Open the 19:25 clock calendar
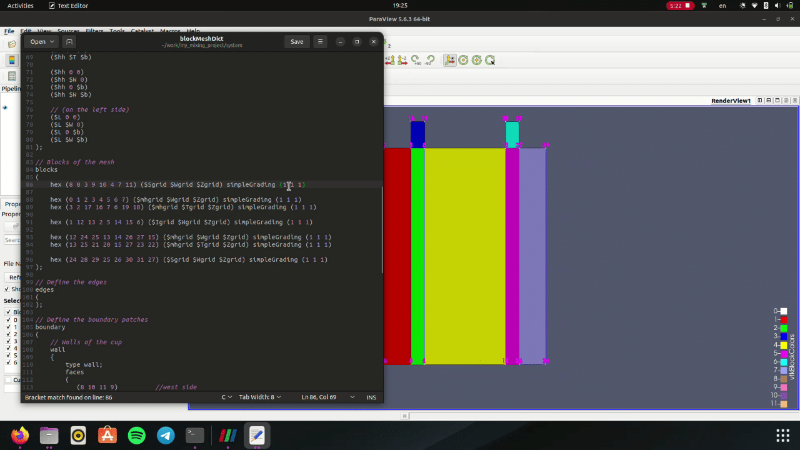This screenshot has height=450, width=800. click(400, 6)
